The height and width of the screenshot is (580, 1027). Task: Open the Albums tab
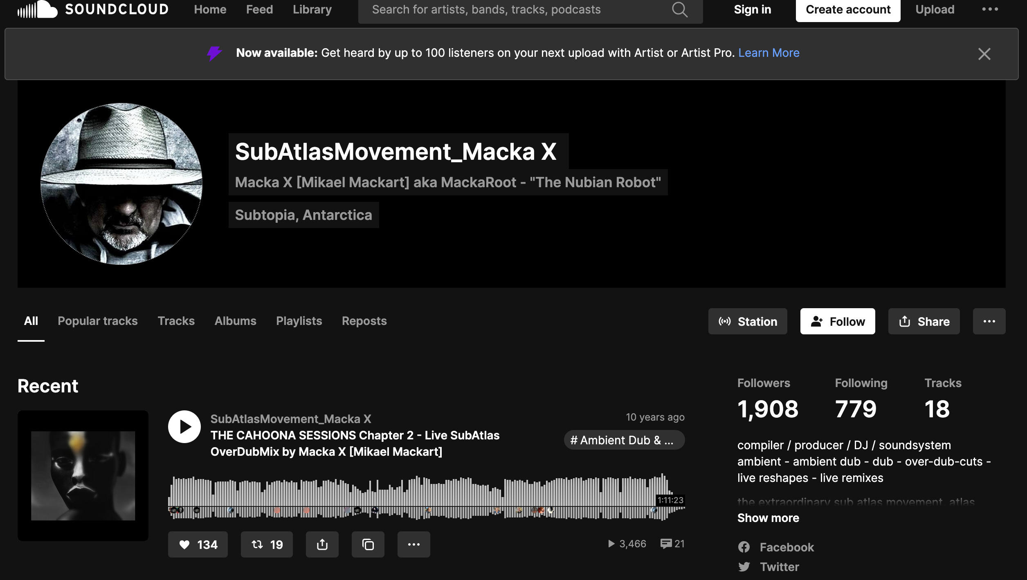236,321
